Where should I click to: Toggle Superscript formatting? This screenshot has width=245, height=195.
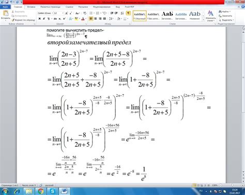[64, 19]
